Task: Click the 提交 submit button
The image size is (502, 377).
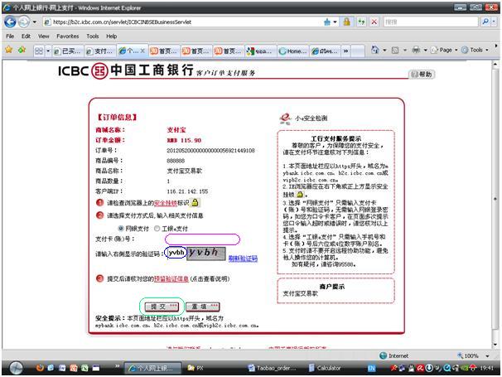Action: pos(162,307)
